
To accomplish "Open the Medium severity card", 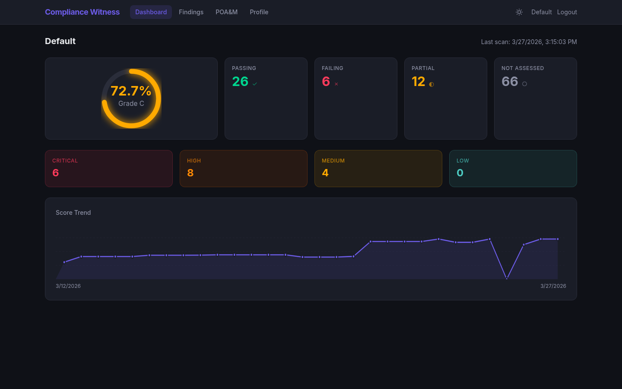I will point(378,169).
